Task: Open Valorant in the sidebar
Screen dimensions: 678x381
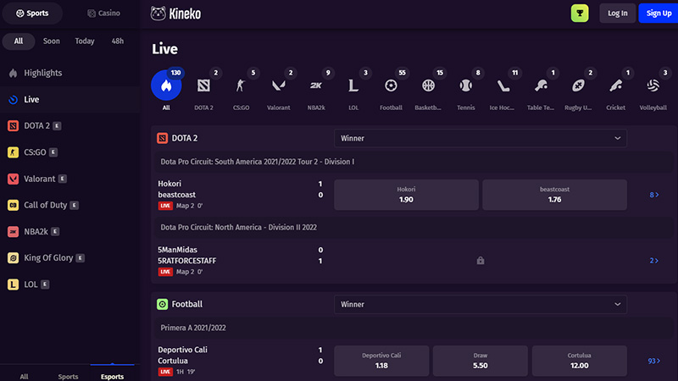Action: pos(70,179)
